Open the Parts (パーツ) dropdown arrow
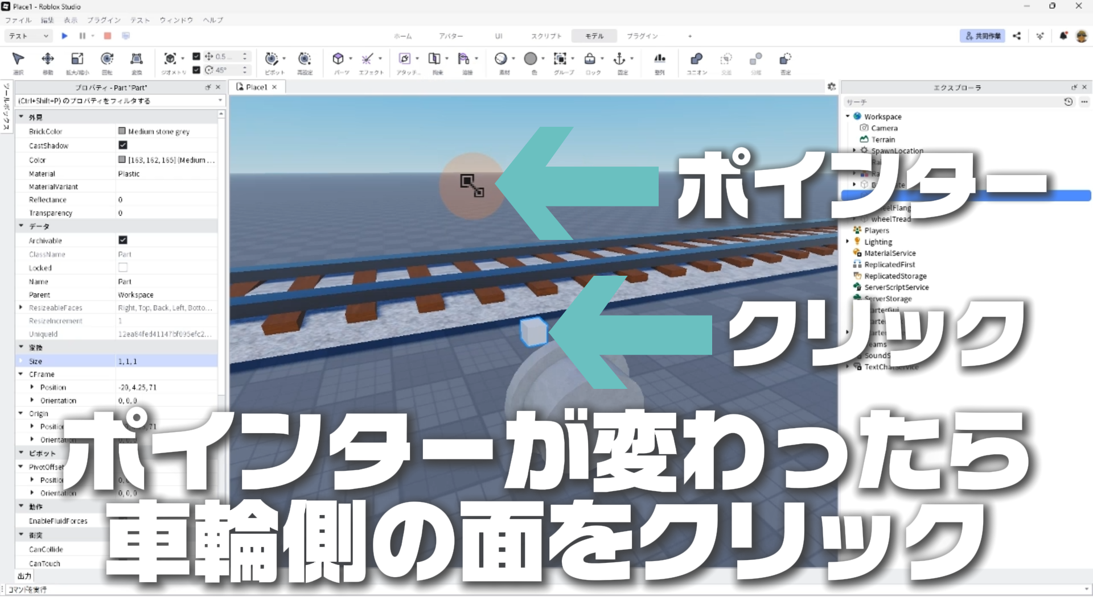 pos(351,59)
